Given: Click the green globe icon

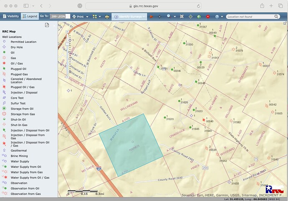Looking at the screenshot, I should [199, 17].
